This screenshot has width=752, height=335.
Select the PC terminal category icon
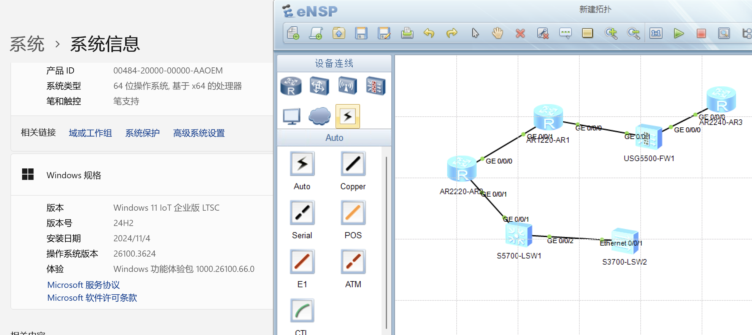pos(291,116)
